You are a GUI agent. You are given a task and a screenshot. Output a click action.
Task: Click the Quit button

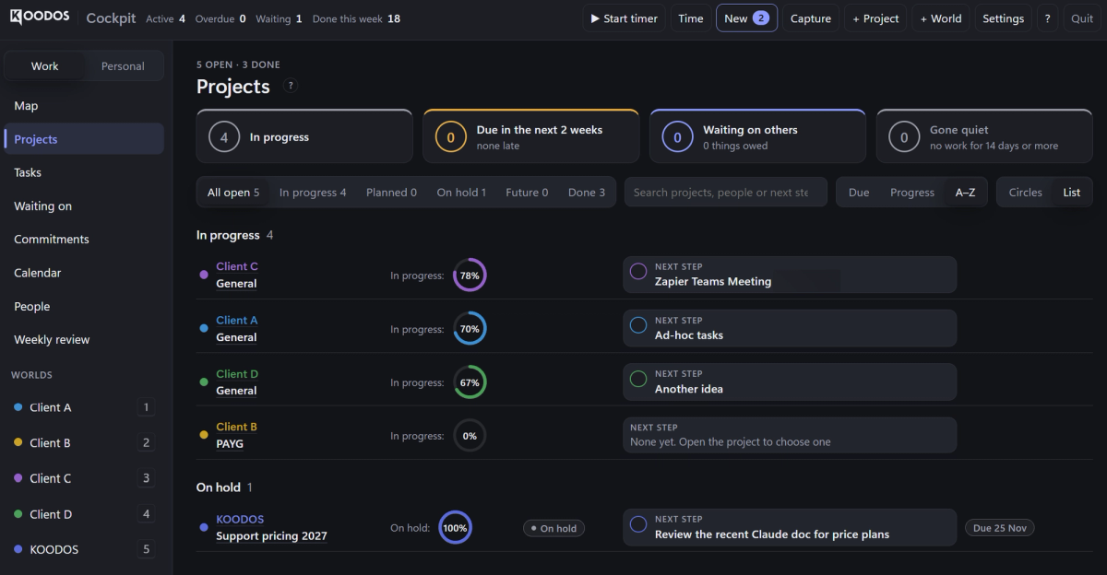[1082, 18]
